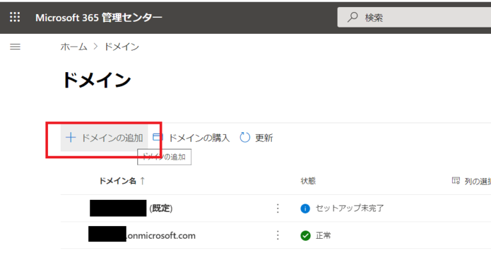The height and width of the screenshot is (272, 491).
Task: Open more actions for the 既定 domain
Action: pyautogui.click(x=277, y=208)
